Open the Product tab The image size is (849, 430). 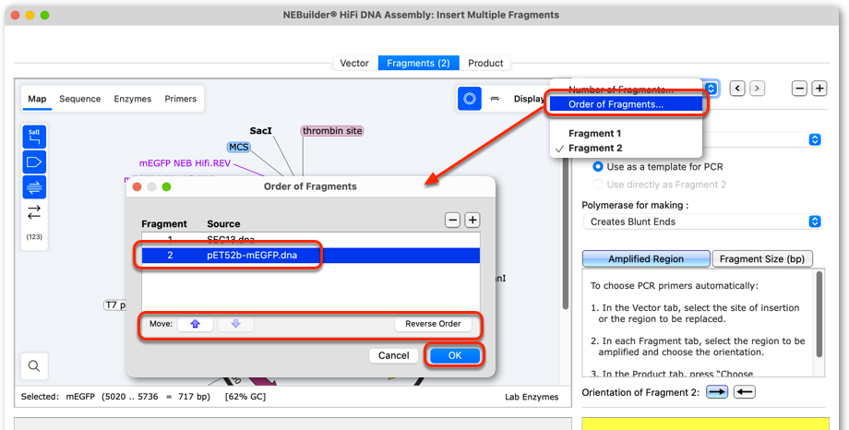(485, 63)
